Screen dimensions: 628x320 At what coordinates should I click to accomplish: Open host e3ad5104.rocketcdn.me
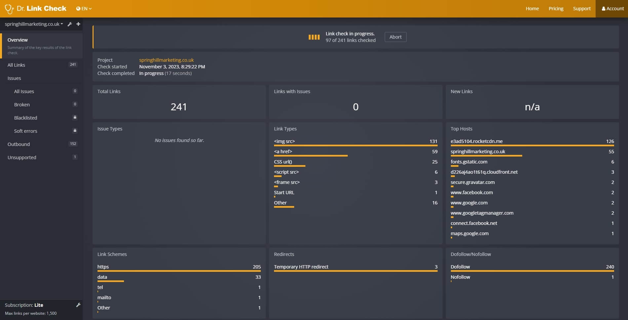click(x=476, y=141)
